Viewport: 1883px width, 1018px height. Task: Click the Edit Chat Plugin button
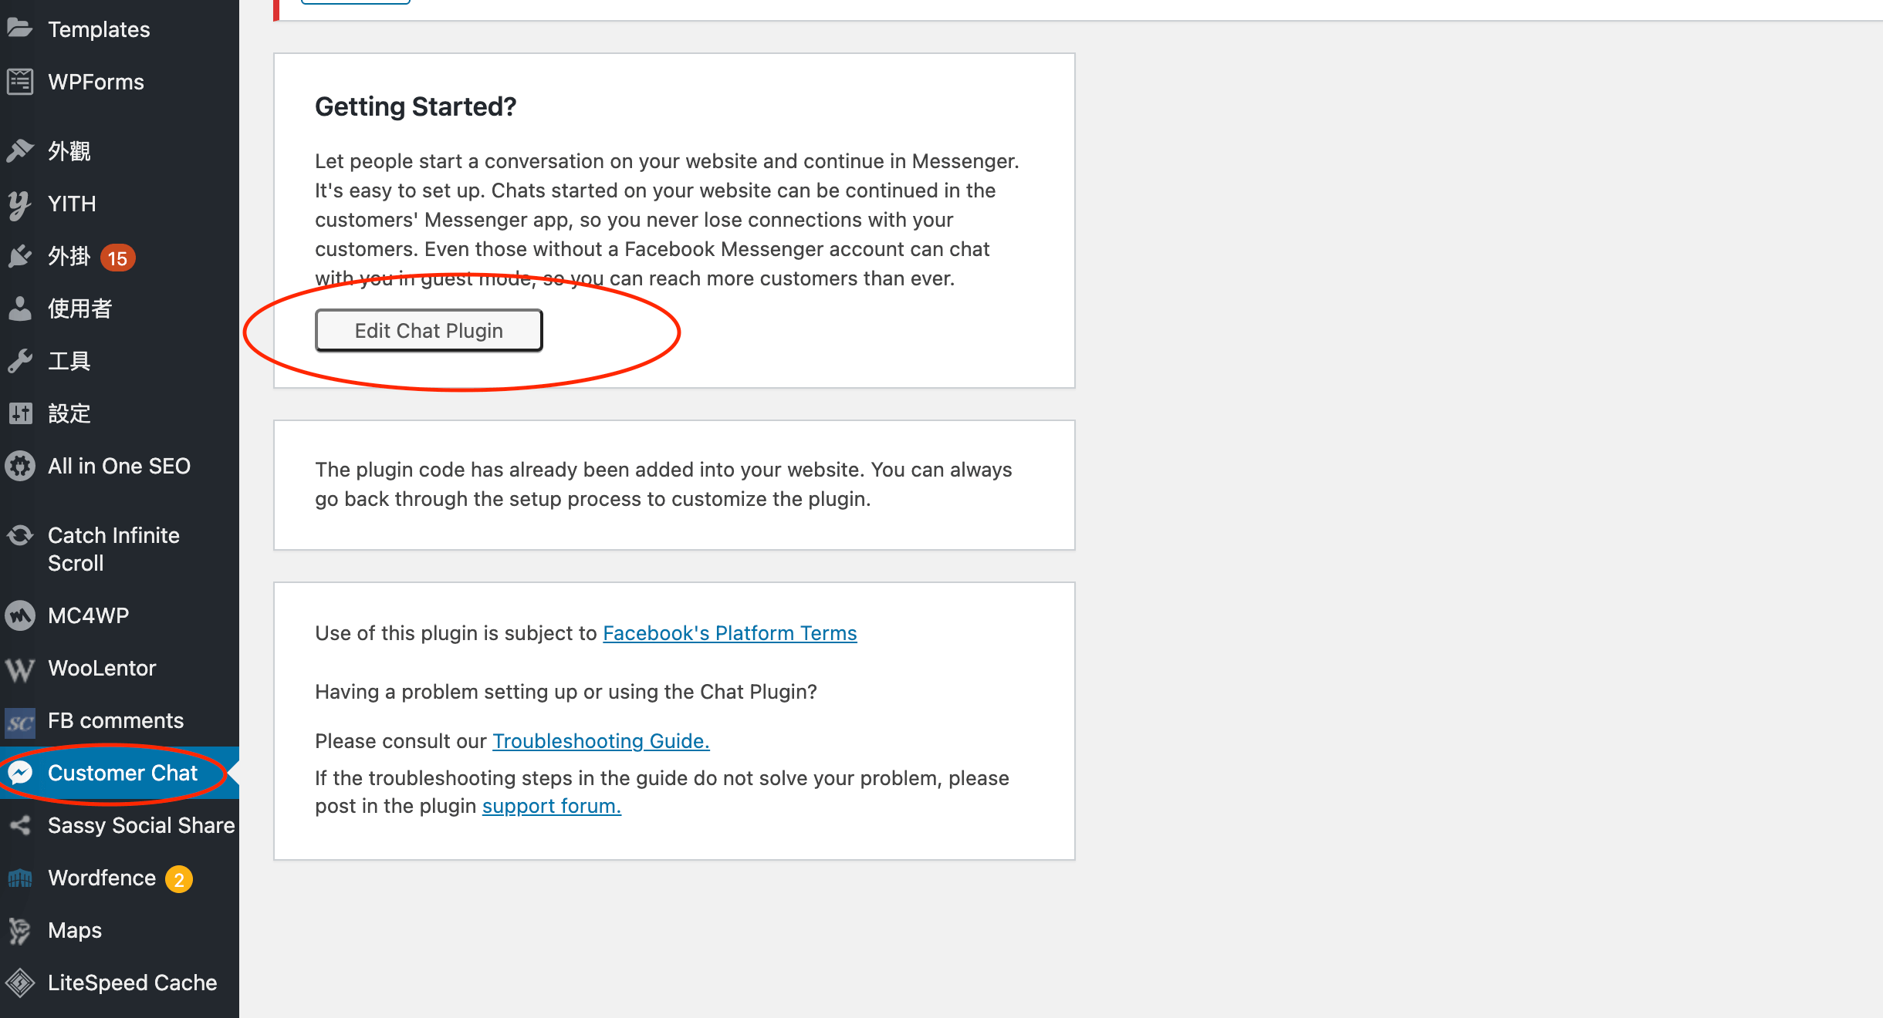coord(428,330)
